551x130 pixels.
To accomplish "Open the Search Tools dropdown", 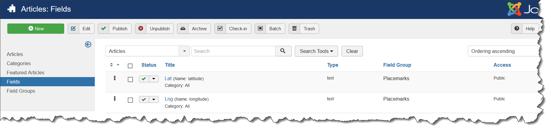I will click(316, 51).
